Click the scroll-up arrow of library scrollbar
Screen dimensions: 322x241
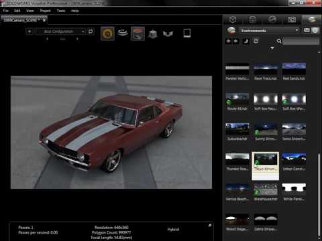click(x=319, y=52)
